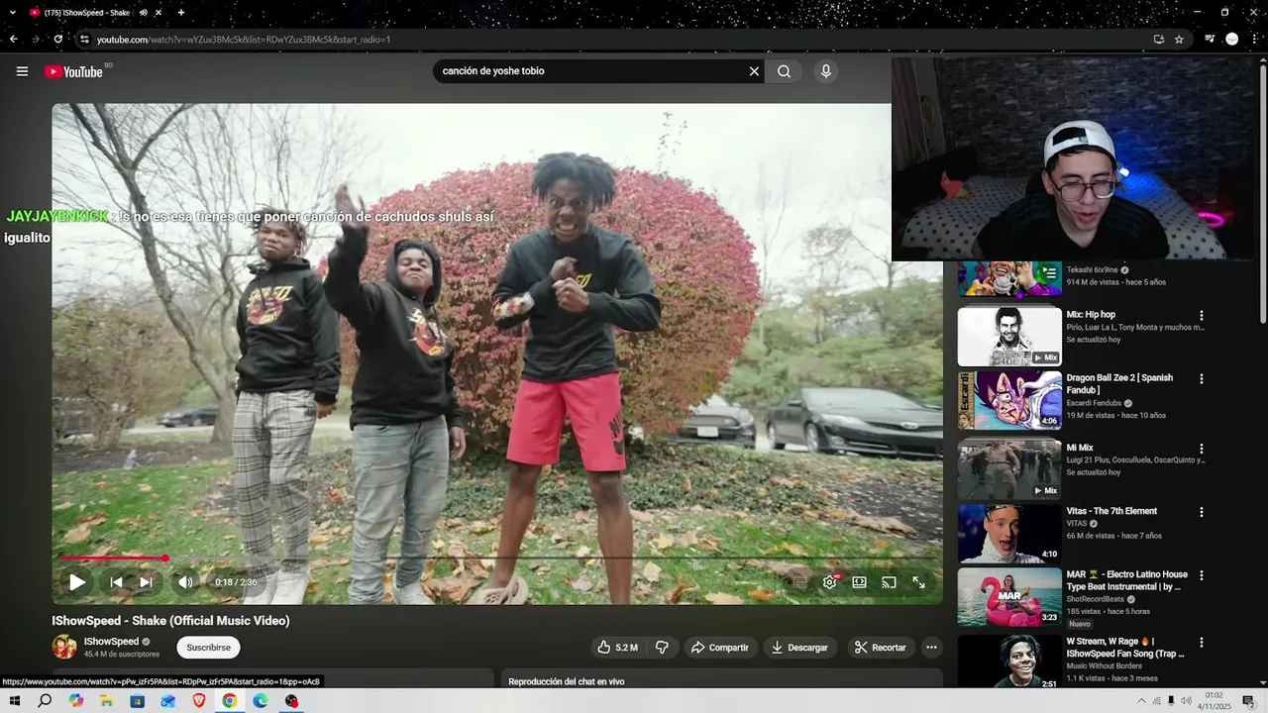This screenshot has width=1268, height=713.
Task: Open taskbar search magnifier
Action: coord(45,700)
